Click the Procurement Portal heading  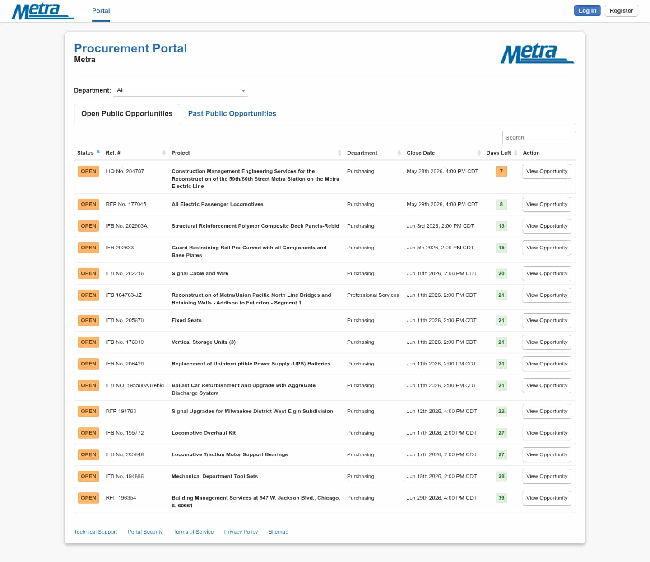(130, 48)
